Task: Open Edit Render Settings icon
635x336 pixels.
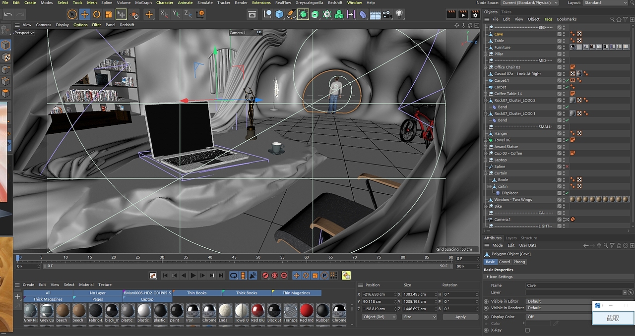Action: pyautogui.click(x=475, y=14)
